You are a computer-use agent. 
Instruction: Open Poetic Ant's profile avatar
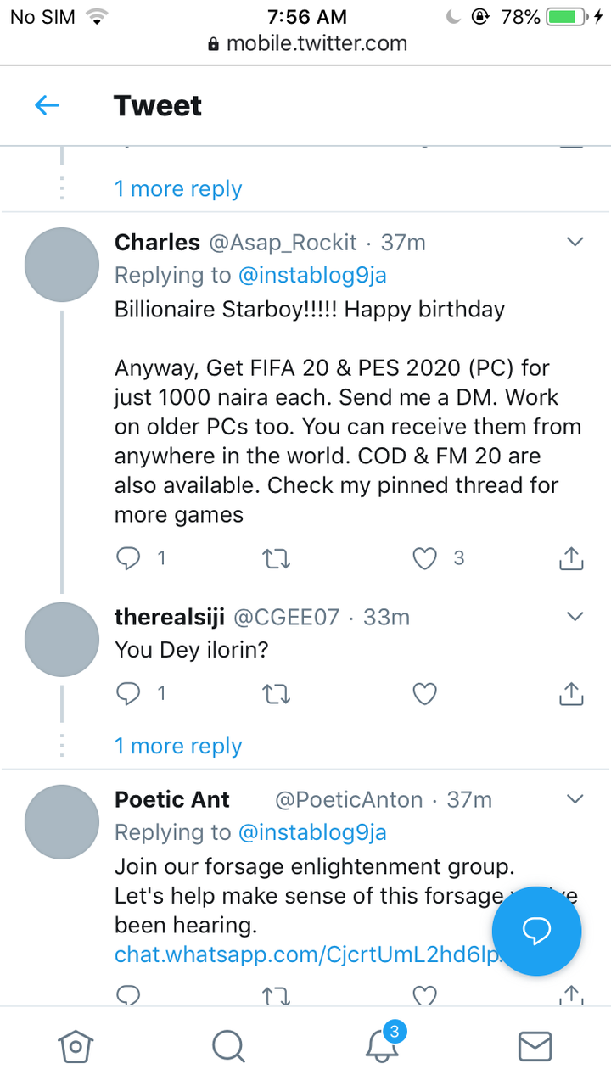click(62, 822)
